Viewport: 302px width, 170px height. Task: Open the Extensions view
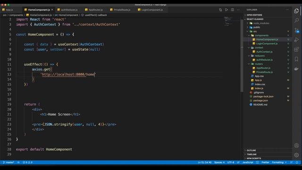pyautogui.click(x=296, y=49)
